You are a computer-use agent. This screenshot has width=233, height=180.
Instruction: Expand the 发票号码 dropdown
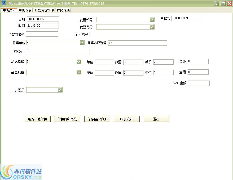click(152, 27)
